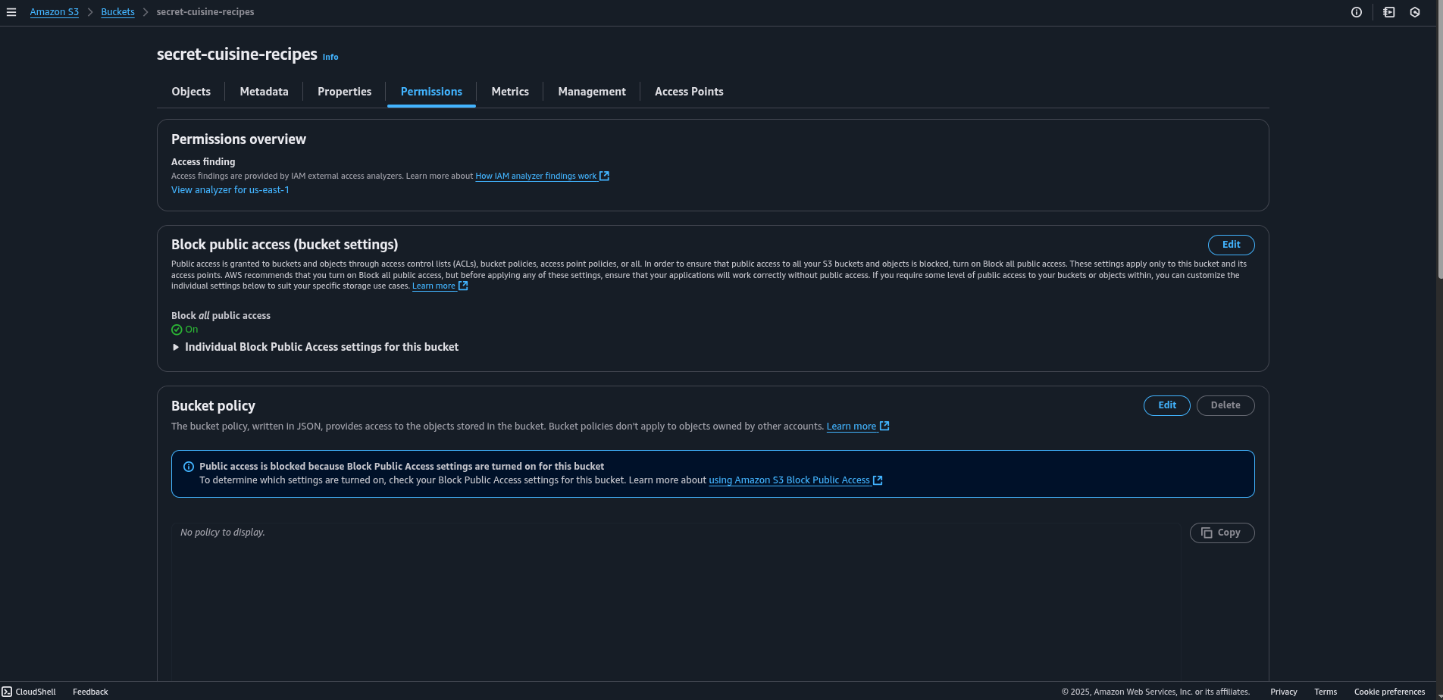The image size is (1443, 700).
Task: Click external link icon after IAM analyzer link
Action: [604, 176]
